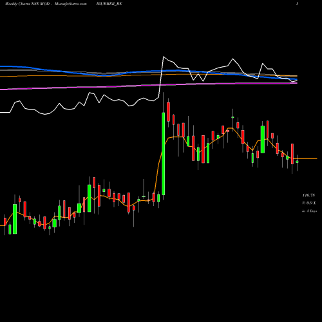Screen dimensions: 322x322
Task: Click the 'MunafaSutra.com' label in the header
Action: click(71, 4)
